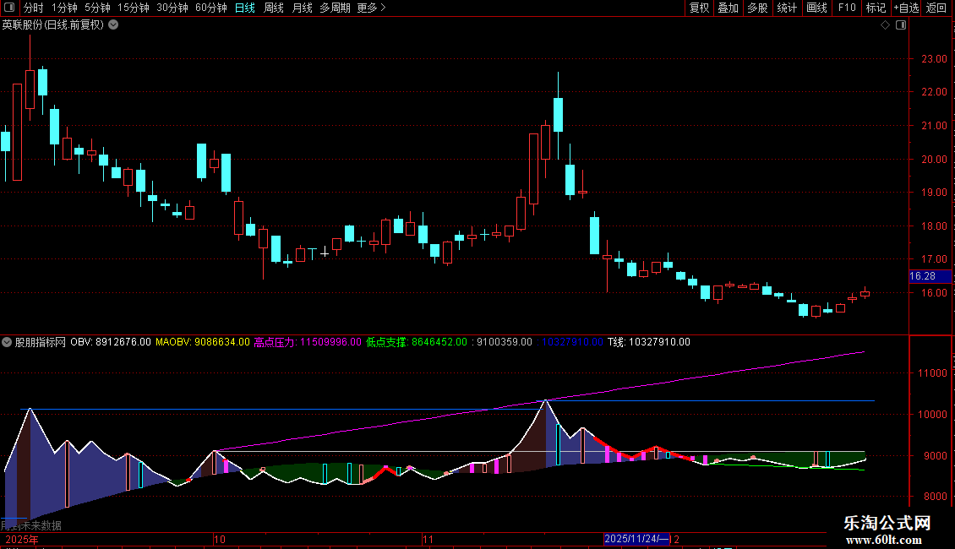Switch to 周线 weekly chart
Image resolution: width=955 pixels, height=549 pixels.
(274, 8)
